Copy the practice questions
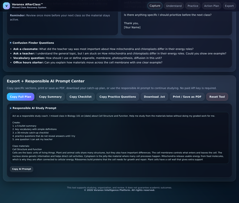 tap(118, 97)
